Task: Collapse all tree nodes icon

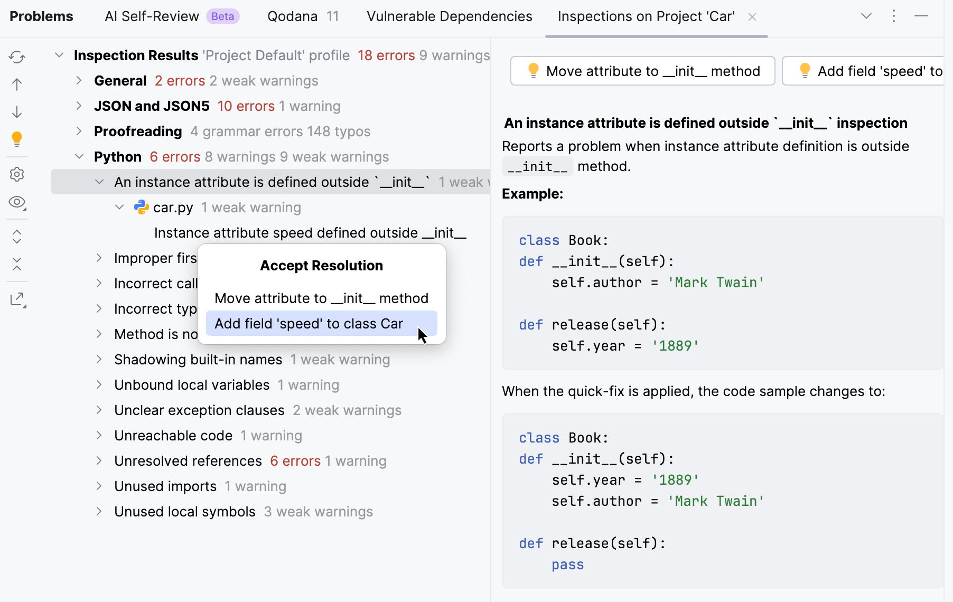Action: point(17,264)
